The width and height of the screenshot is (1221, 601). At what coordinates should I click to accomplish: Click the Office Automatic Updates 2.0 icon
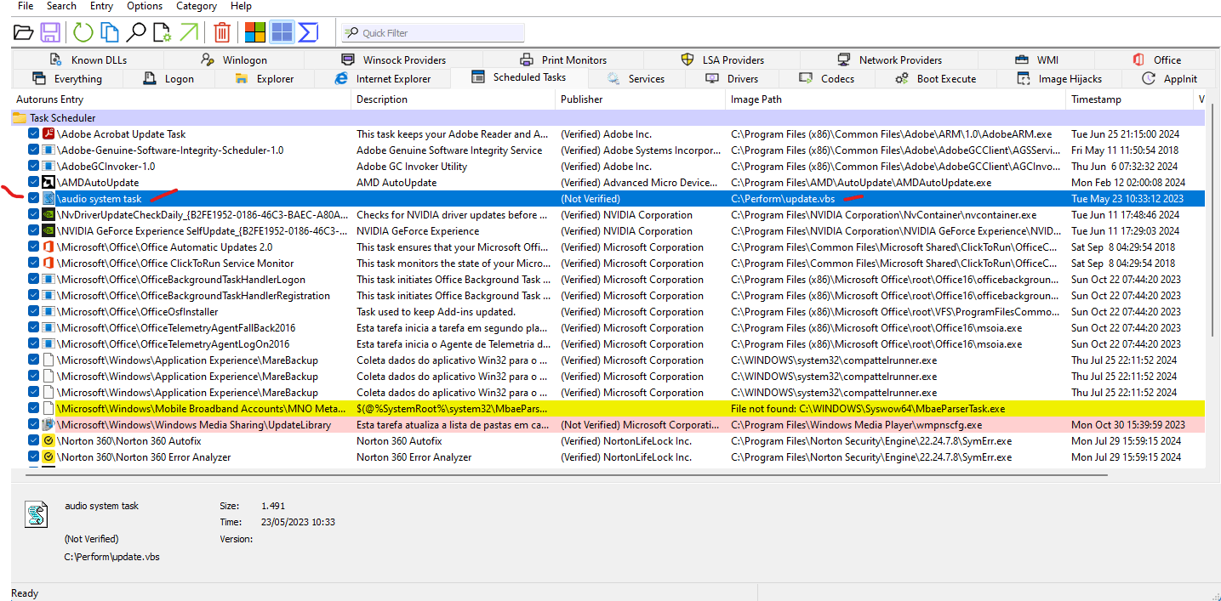(x=48, y=247)
